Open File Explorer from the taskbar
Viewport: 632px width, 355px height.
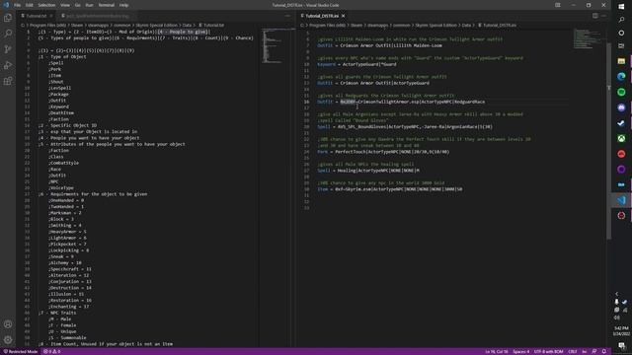[621, 61]
